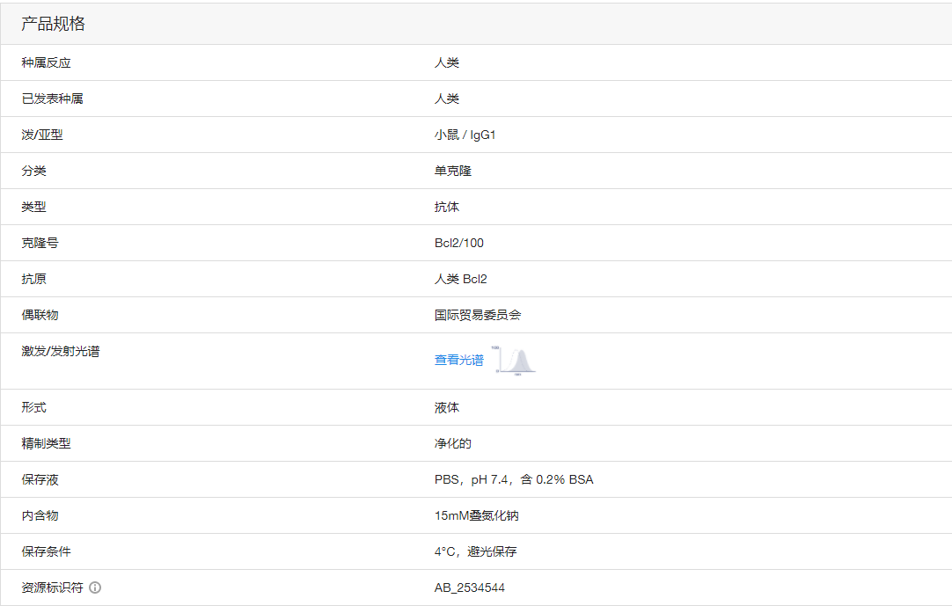Click the 净化的 purification value
The height and width of the screenshot is (613, 952).
coord(450,443)
